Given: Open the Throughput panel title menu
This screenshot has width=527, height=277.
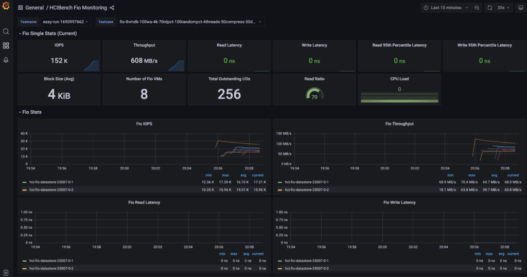Looking at the screenshot, I should [144, 45].
